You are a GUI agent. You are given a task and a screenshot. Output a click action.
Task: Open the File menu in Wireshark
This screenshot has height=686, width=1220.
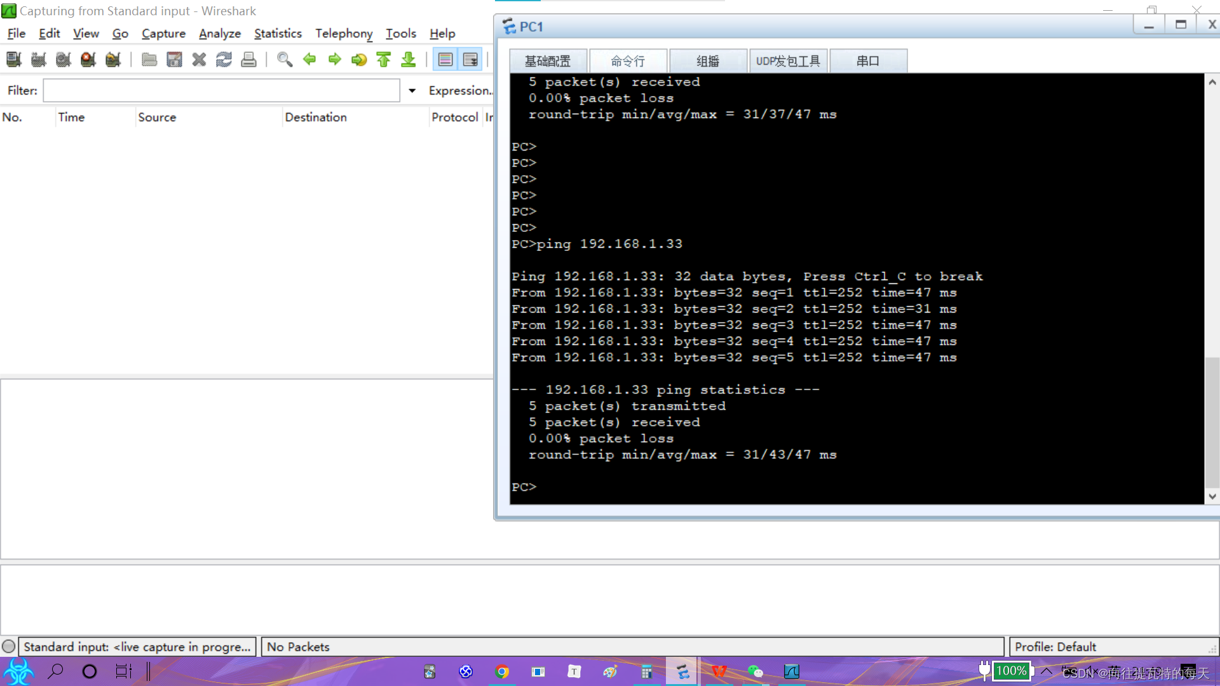click(x=17, y=34)
